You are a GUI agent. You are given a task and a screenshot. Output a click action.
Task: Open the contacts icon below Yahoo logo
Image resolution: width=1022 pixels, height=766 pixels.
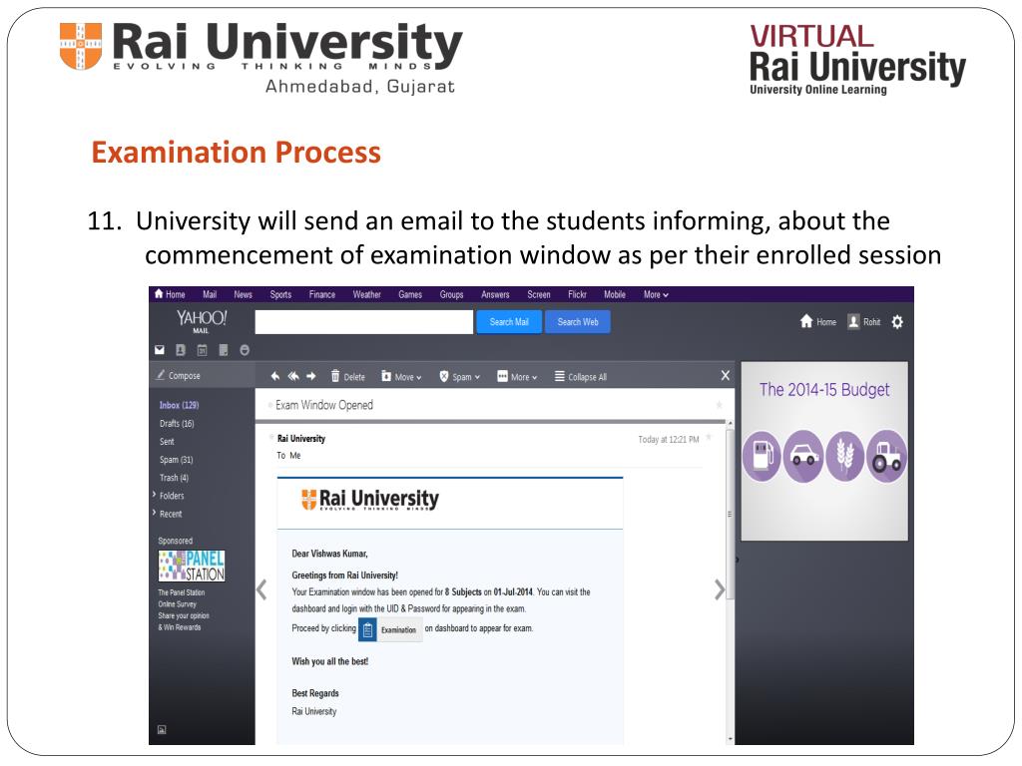pos(181,350)
